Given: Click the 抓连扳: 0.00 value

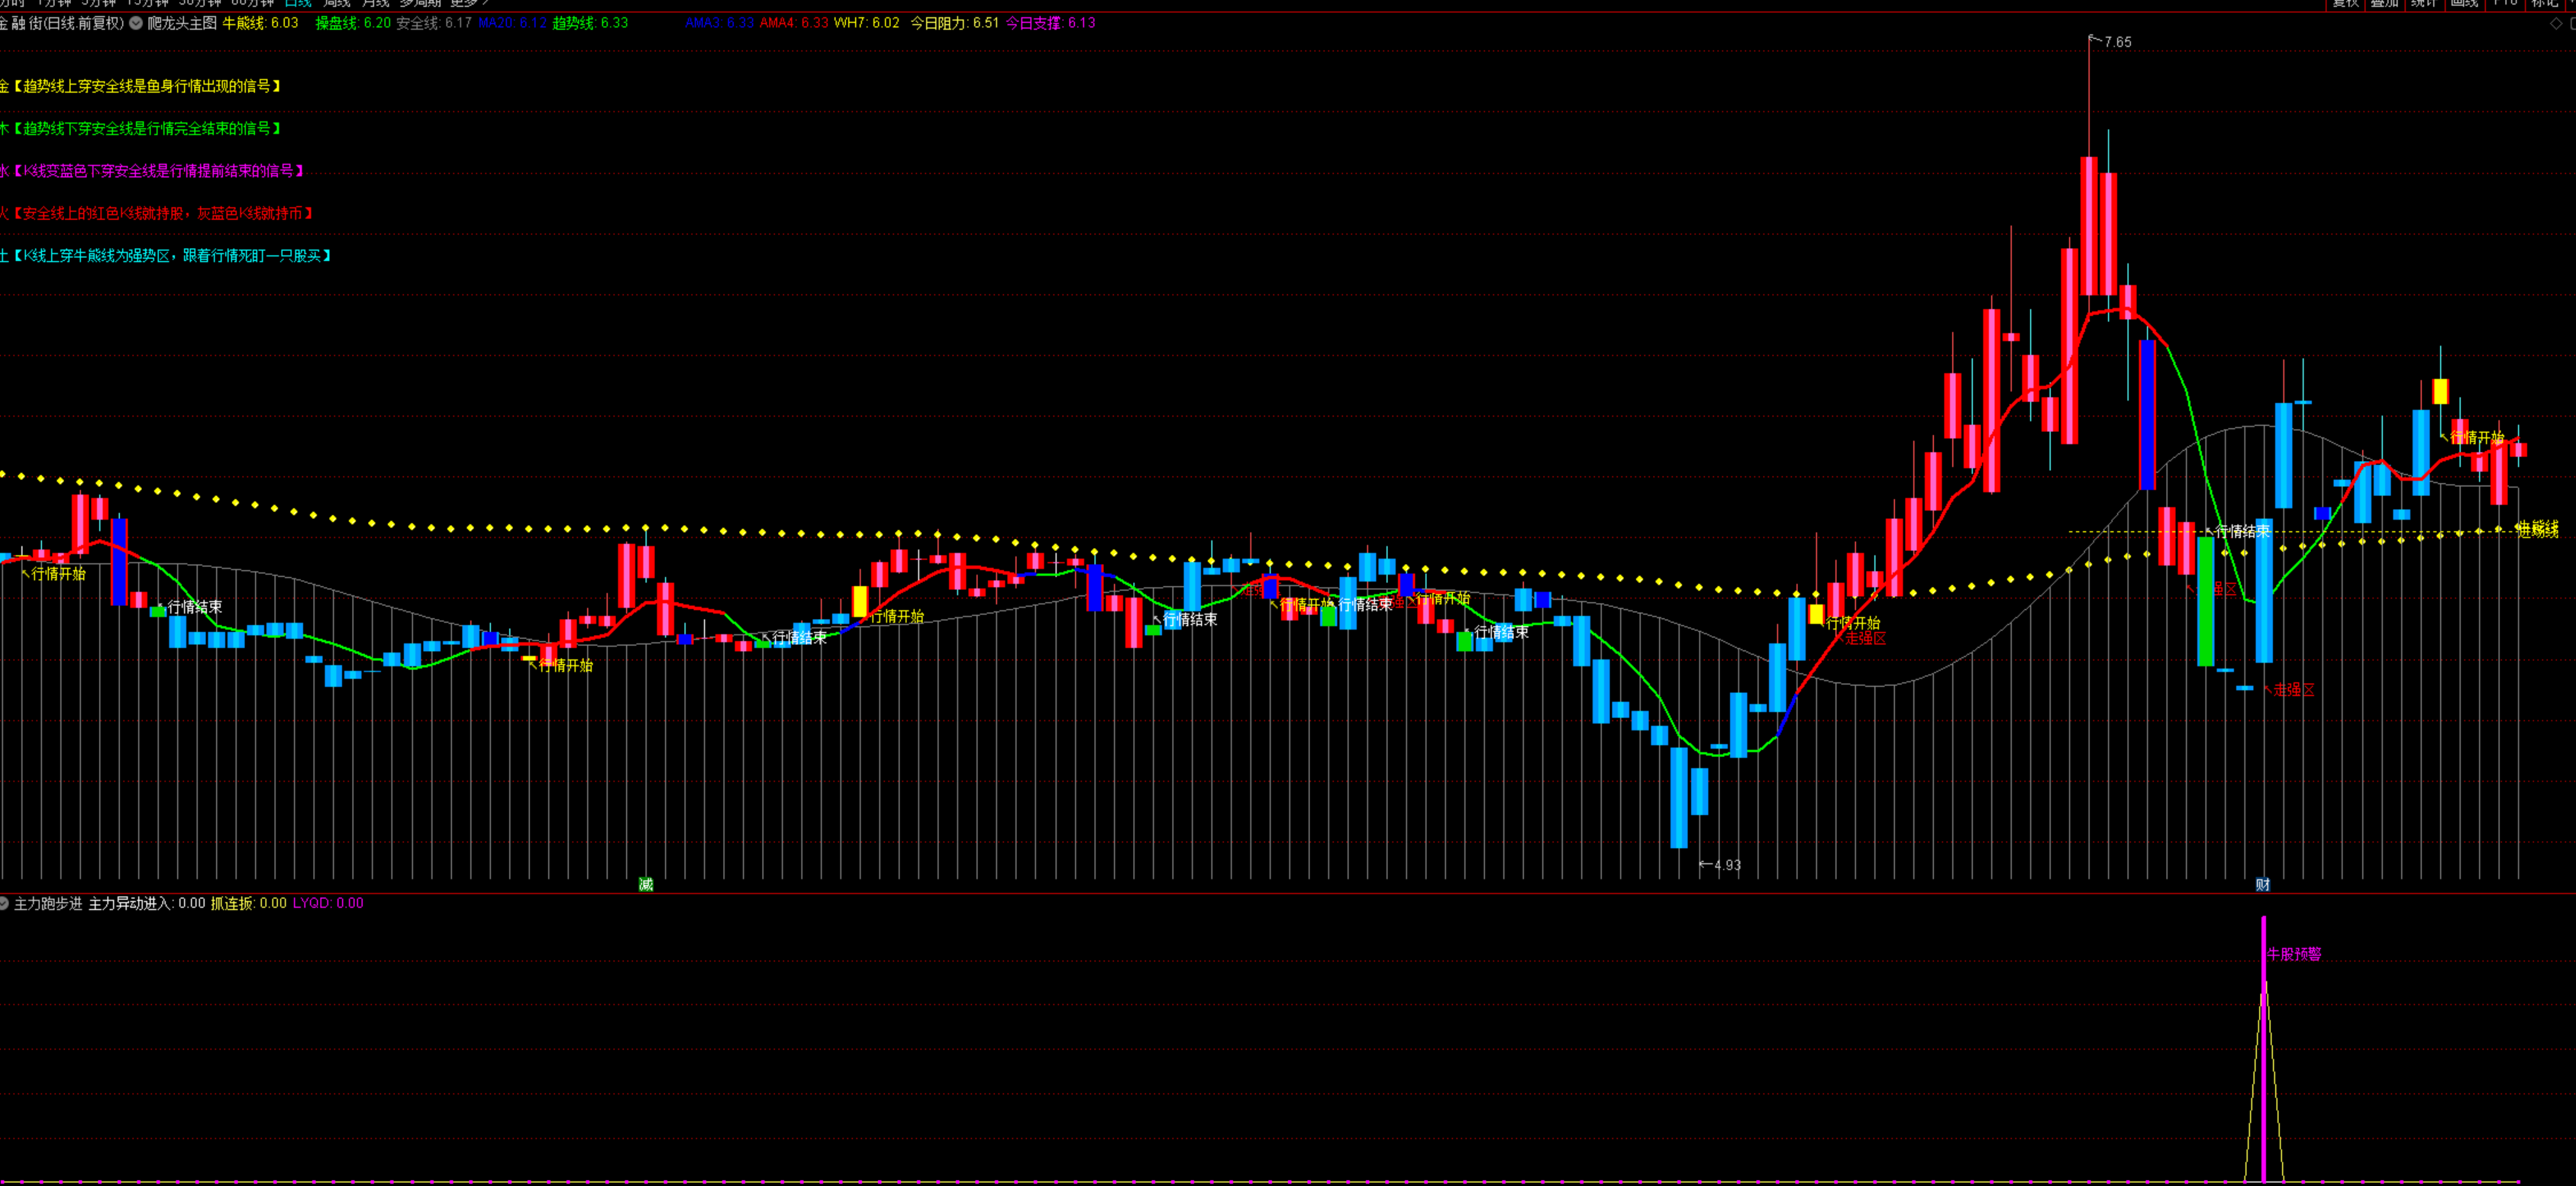Looking at the screenshot, I should point(248,903).
